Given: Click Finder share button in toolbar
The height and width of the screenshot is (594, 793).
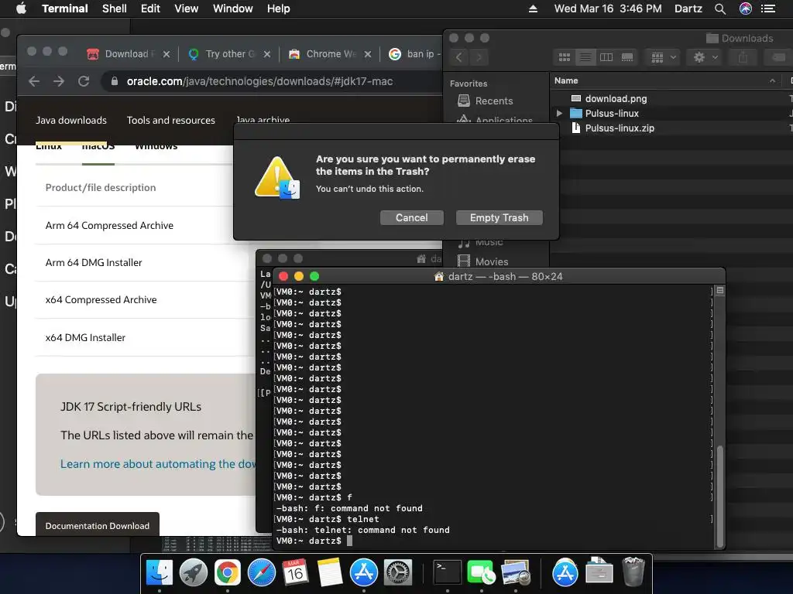Looking at the screenshot, I should tap(743, 57).
